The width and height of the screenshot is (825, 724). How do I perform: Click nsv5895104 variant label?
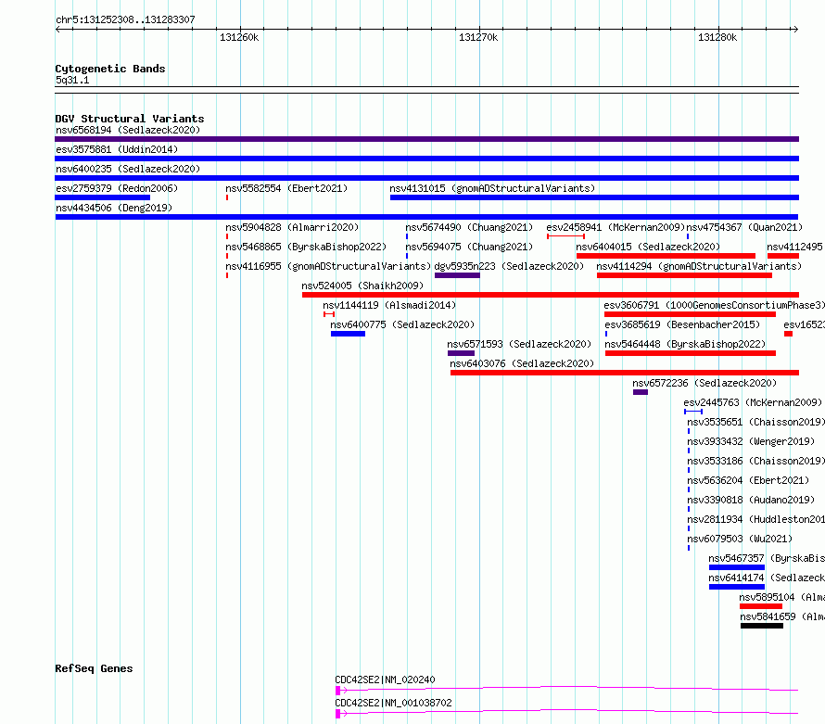click(781, 597)
